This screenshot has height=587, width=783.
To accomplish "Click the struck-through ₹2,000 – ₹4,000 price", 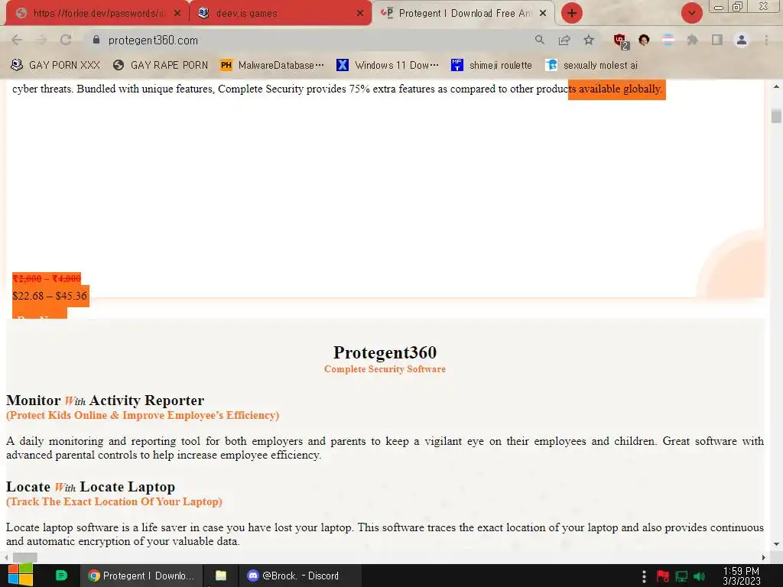I will coord(47,278).
